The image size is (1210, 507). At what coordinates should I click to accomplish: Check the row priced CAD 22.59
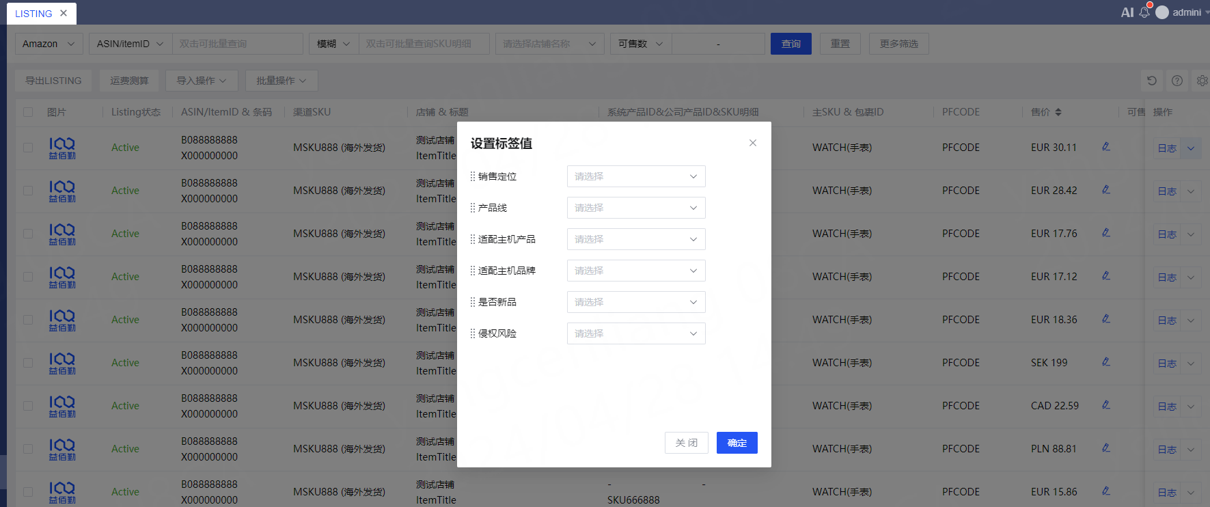28,406
